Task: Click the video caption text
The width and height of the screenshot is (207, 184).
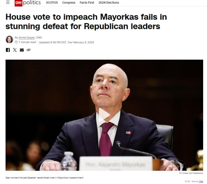Action: click(x=44, y=178)
